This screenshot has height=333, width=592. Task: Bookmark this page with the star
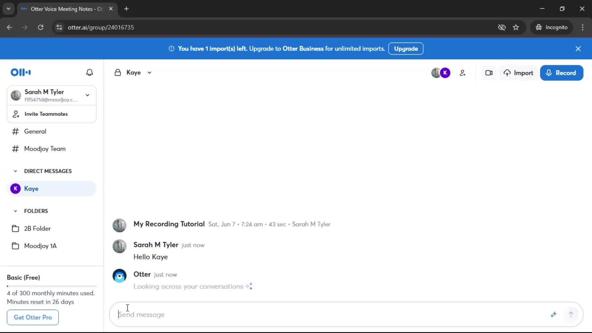click(x=516, y=27)
